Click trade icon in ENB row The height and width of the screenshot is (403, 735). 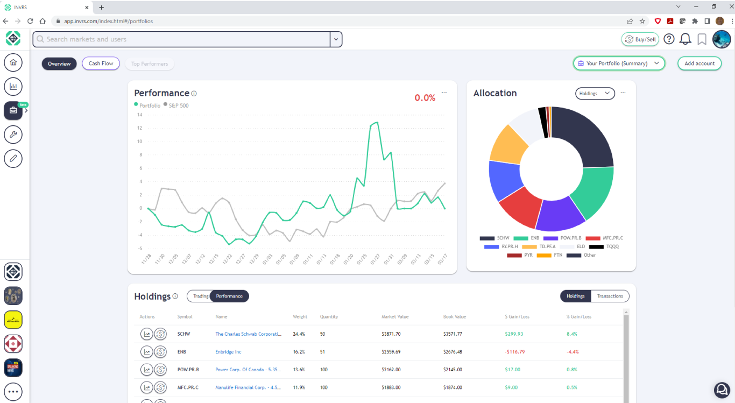(160, 352)
